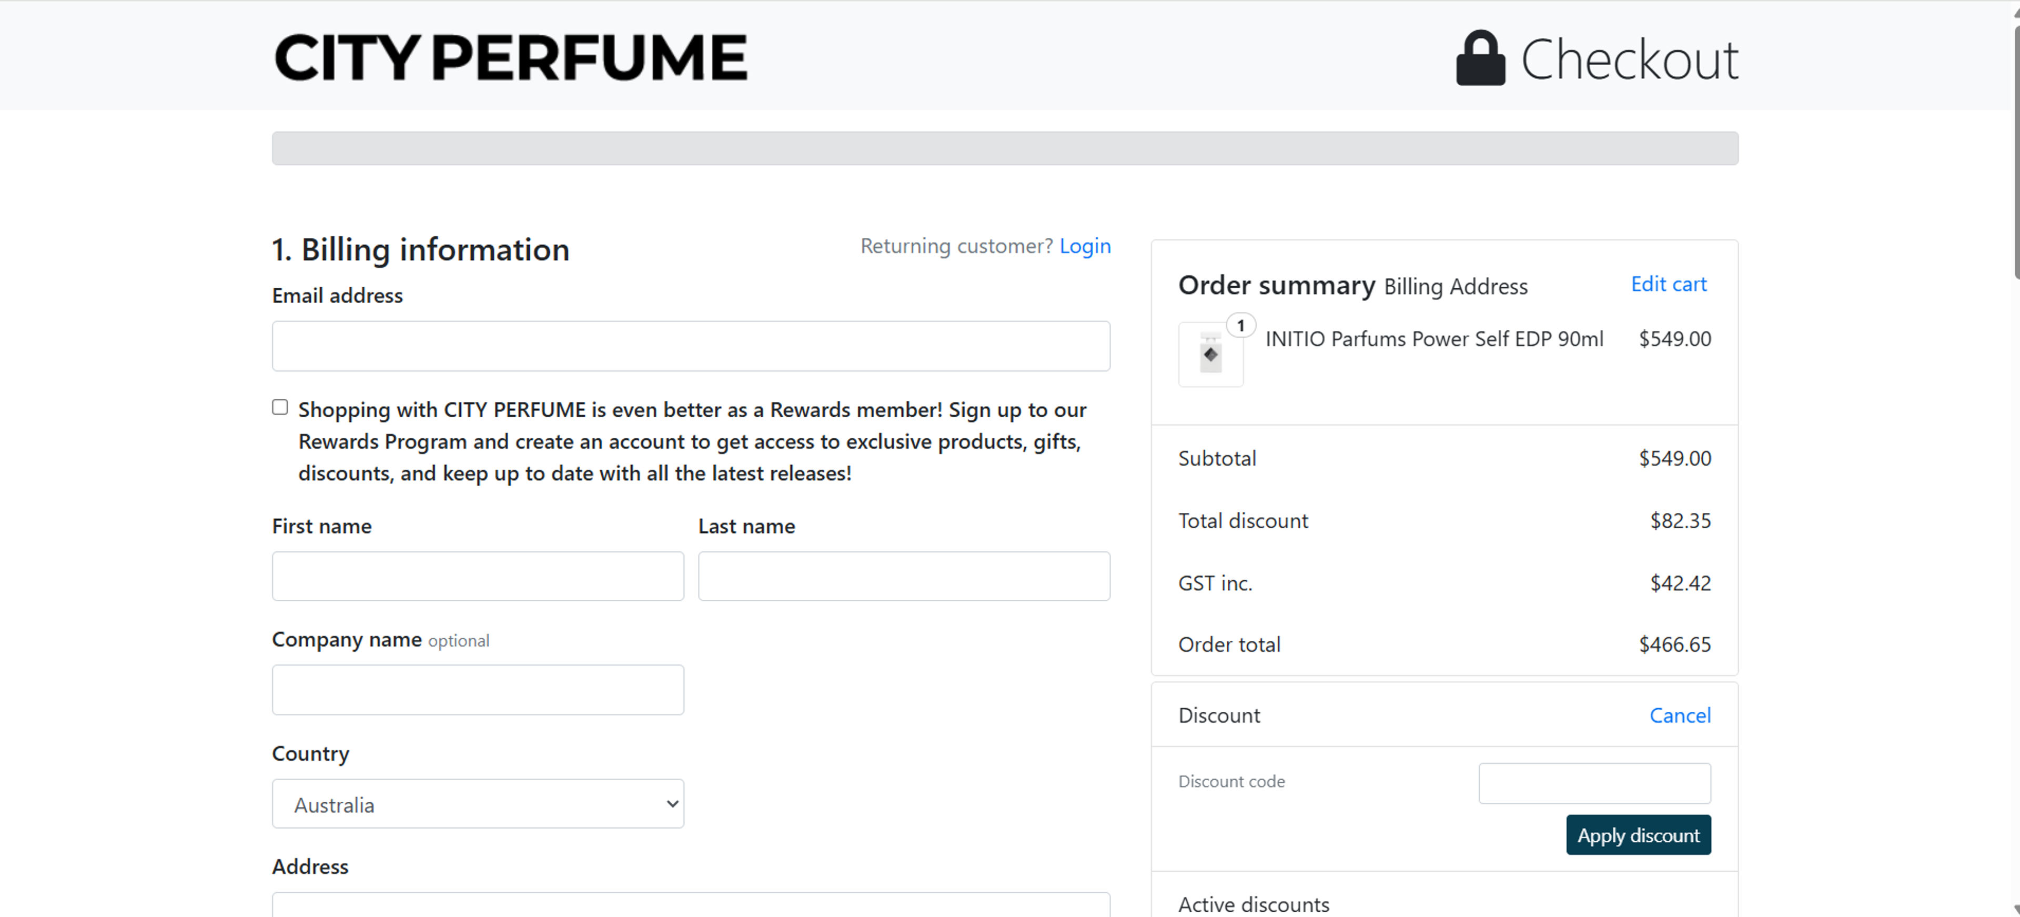Image resolution: width=2020 pixels, height=917 pixels.
Task: Click the checkout lock icon
Action: [x=1480, y=58]
